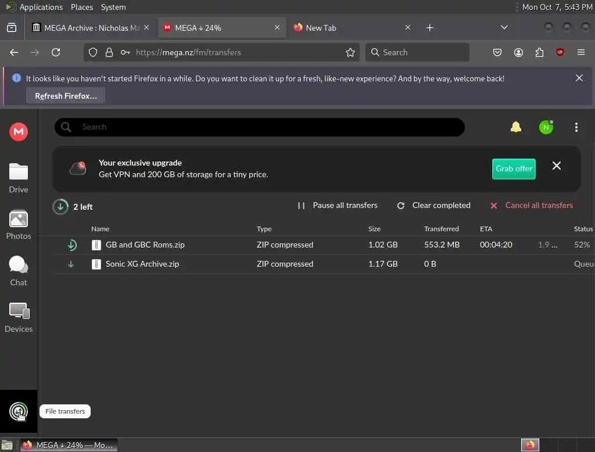
Task: Open the Applications menu
Action: 41,7
